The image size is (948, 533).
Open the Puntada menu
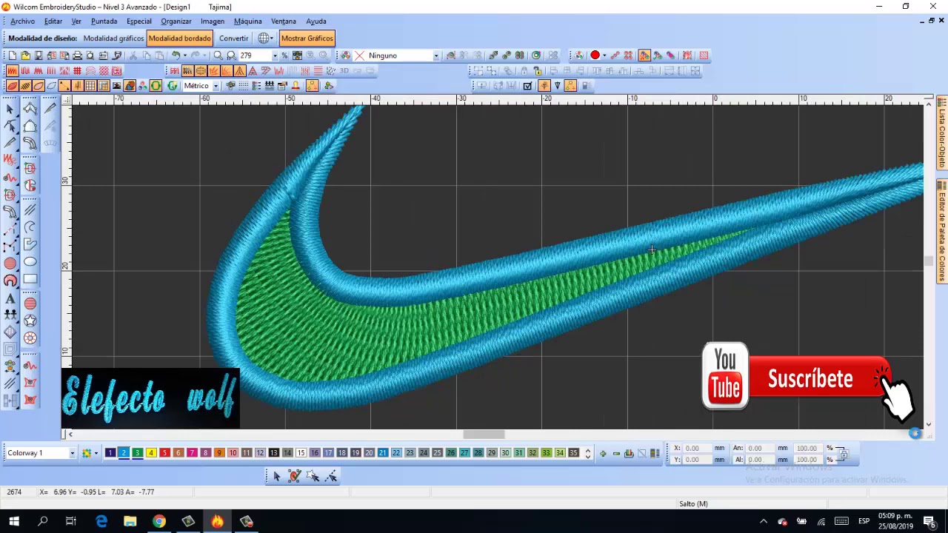[104, 21]
